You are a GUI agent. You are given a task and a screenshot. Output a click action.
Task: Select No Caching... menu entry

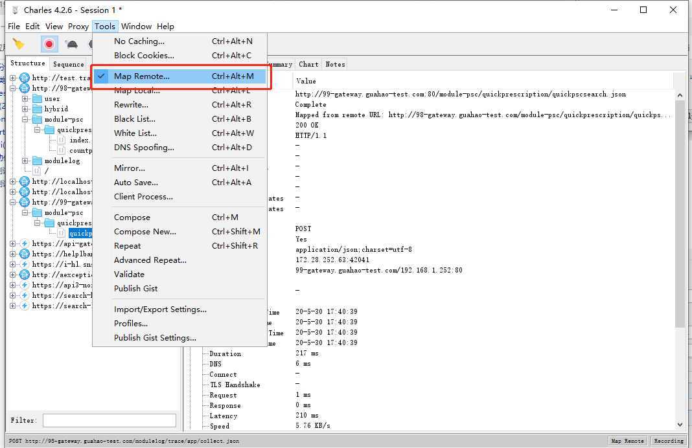pyautogui.click(x=181, y=41)
